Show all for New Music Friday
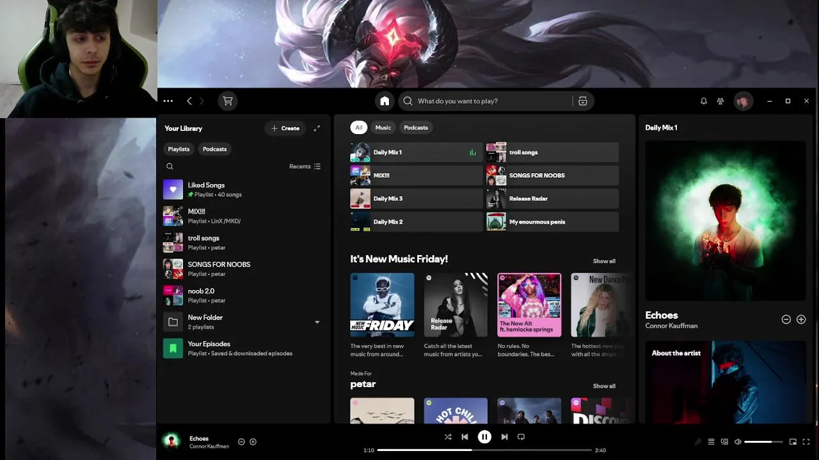 pos(604,261)
